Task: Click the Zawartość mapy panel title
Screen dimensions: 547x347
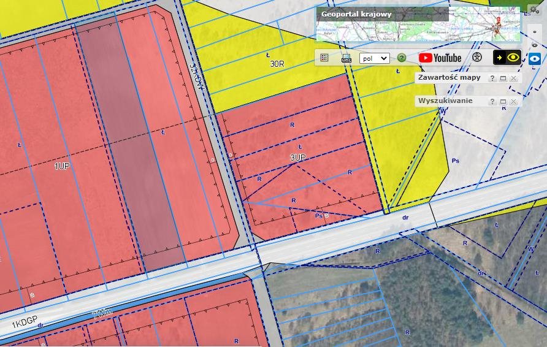Action: click(x=449, y=77)
